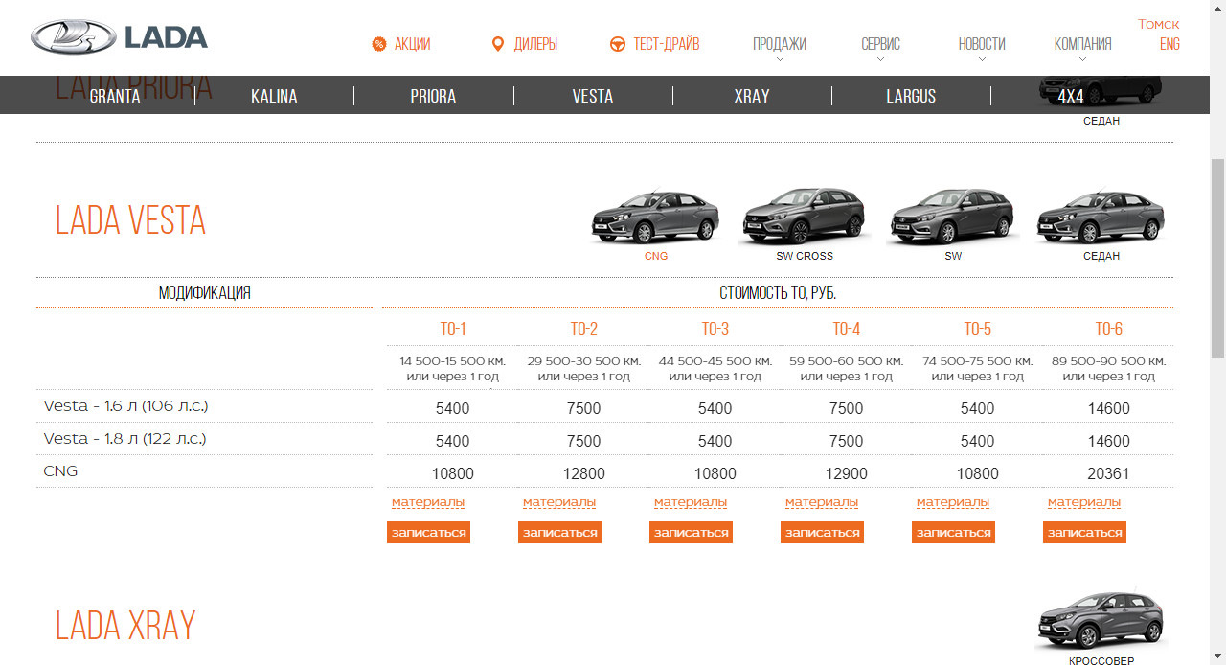
Task: Open материалы link under ТО-1
Action: [x=428, y=502]
